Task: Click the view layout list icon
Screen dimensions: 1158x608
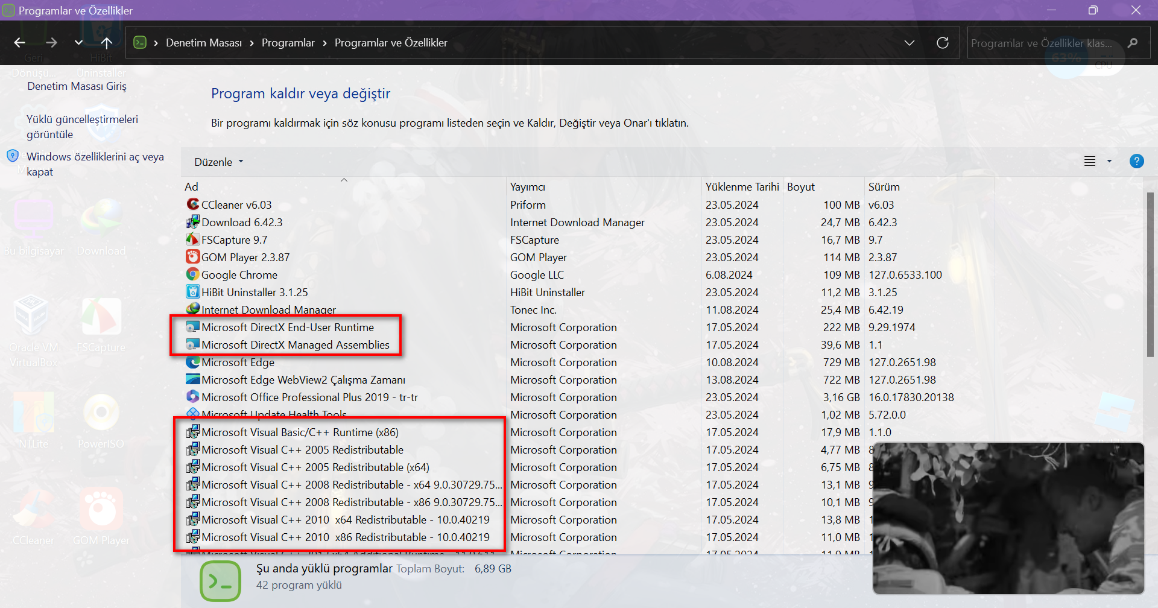Action: [x=1090, y=161]
